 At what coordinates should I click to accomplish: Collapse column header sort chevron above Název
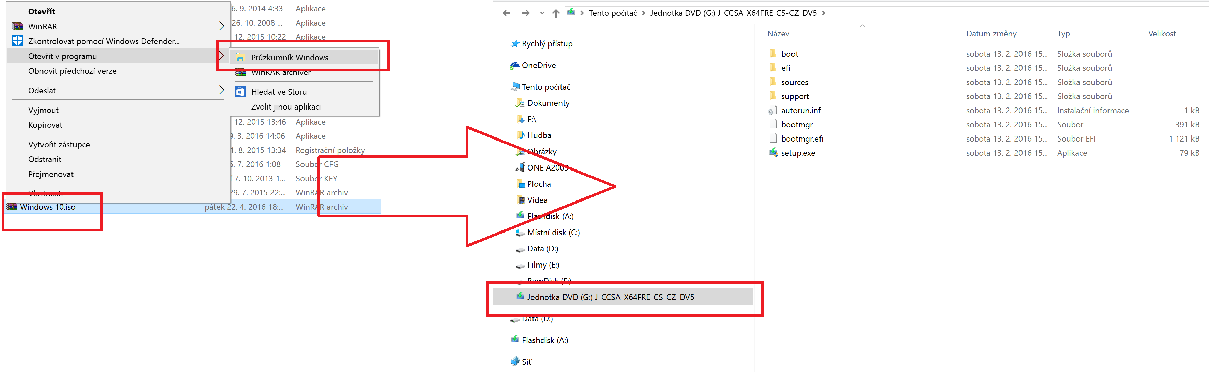point(862,26)
